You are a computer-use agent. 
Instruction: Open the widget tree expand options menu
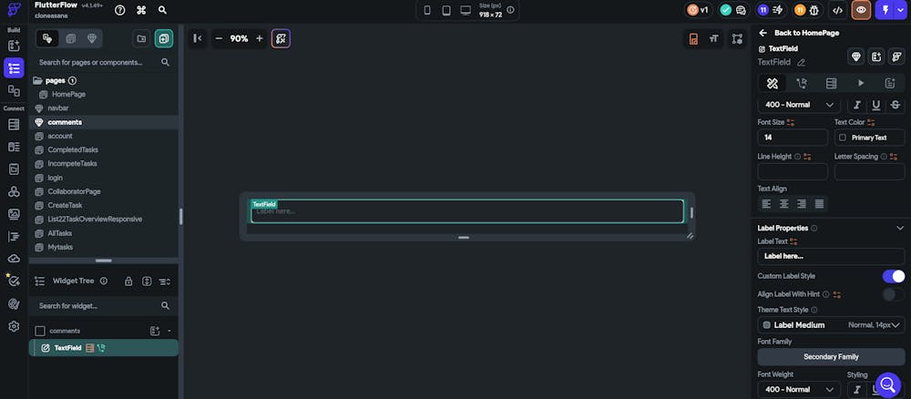(164, 281)
